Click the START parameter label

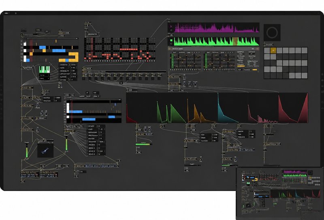92,126
